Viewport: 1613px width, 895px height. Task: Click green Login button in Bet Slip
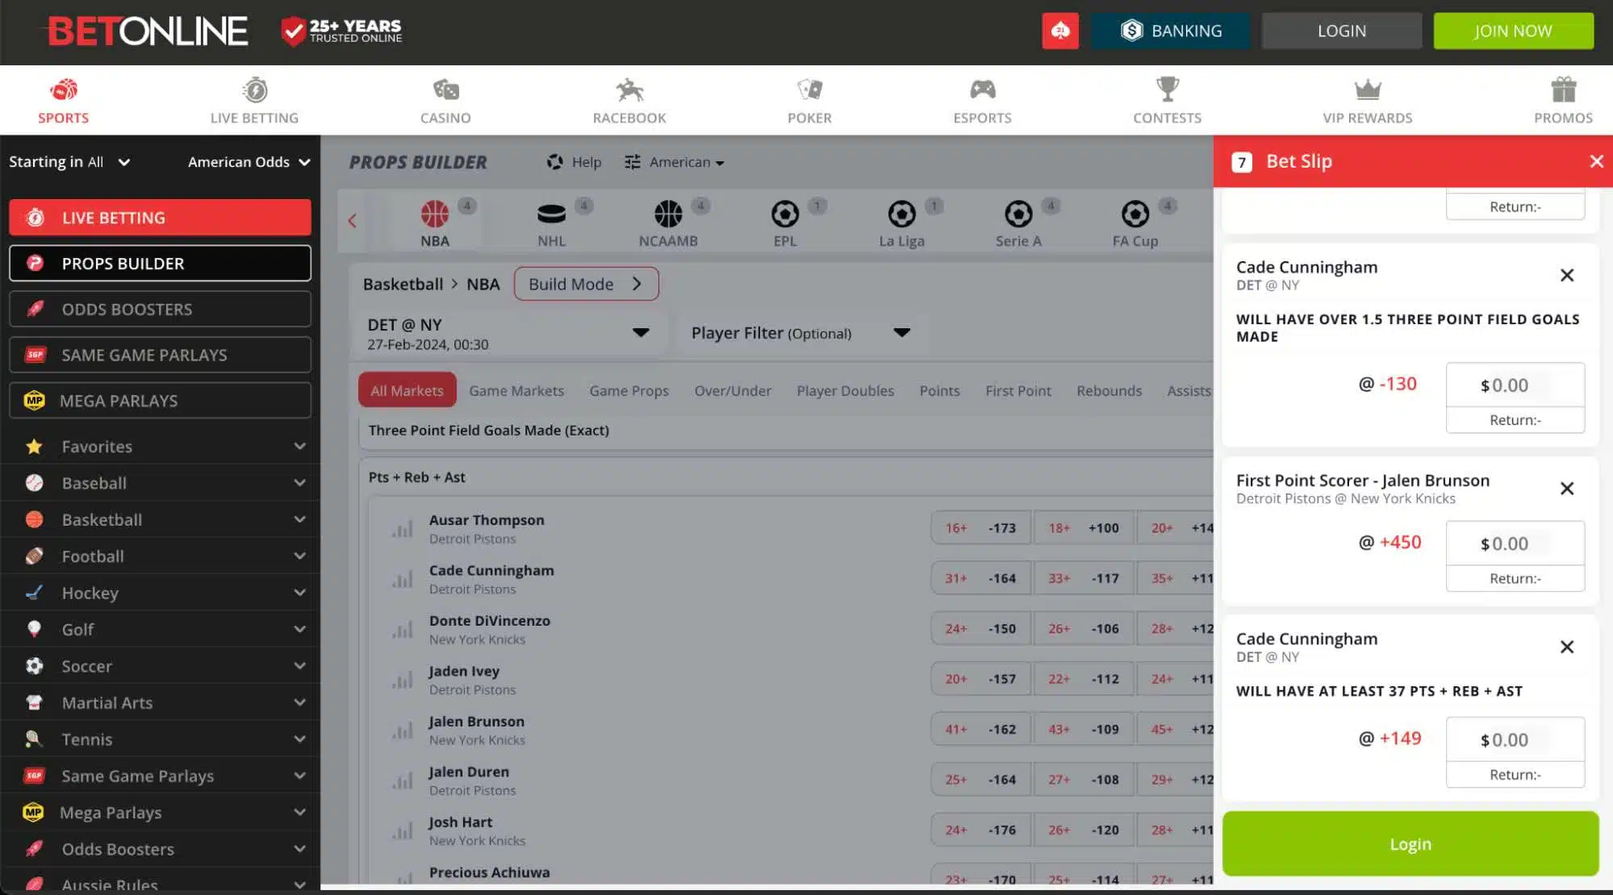(1410, 843)
